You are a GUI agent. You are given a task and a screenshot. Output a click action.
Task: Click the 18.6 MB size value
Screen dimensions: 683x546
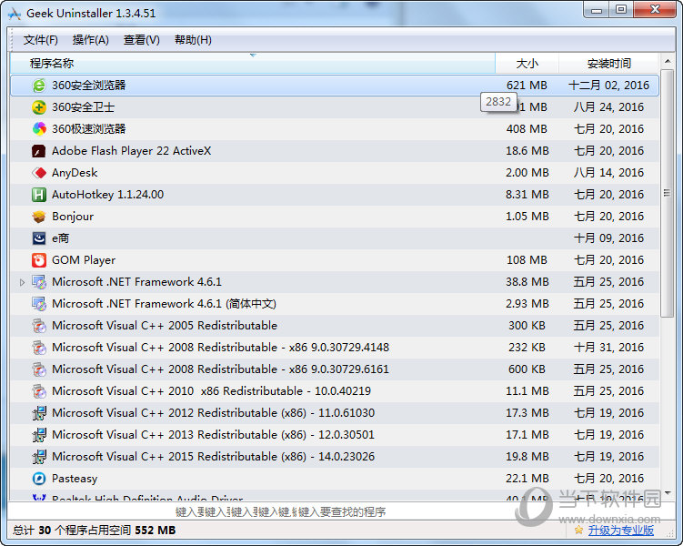[x=527, y=151]
